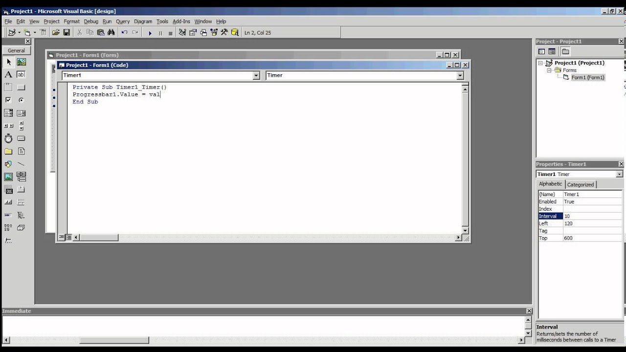Switch to Procedure View in the code window

pos(62,238)
